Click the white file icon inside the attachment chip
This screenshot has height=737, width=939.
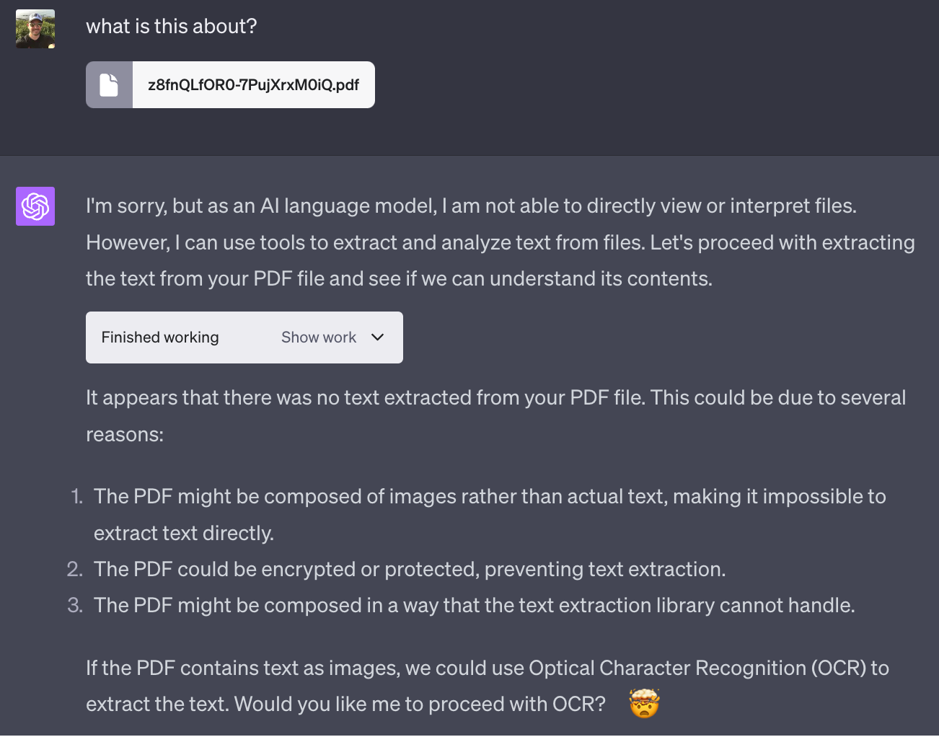(109, 84)
